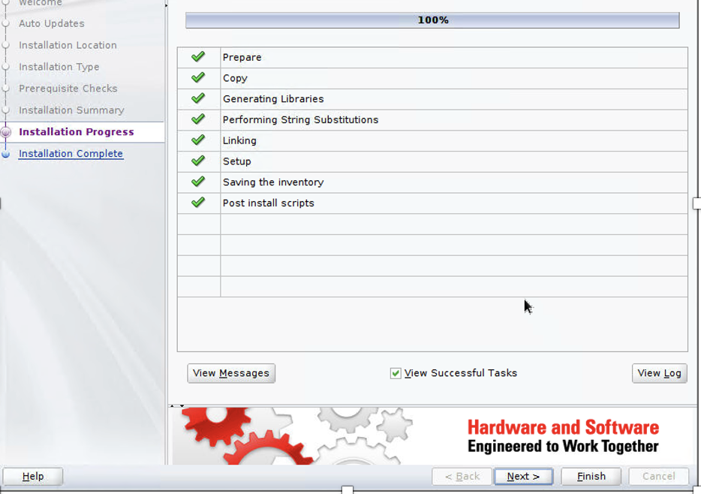
Task: Select the Welcome step
Action: pos(41,3)
